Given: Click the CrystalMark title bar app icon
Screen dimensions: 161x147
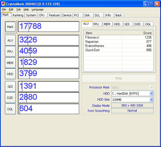Looking at the screenshot, I should pos(3,4).
